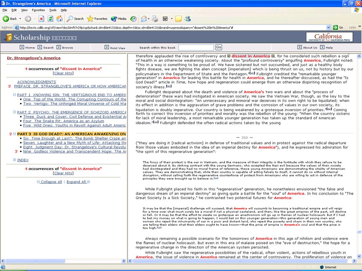
Task: Open chapter Three Duck and Cover
Action: coord(75,116)
